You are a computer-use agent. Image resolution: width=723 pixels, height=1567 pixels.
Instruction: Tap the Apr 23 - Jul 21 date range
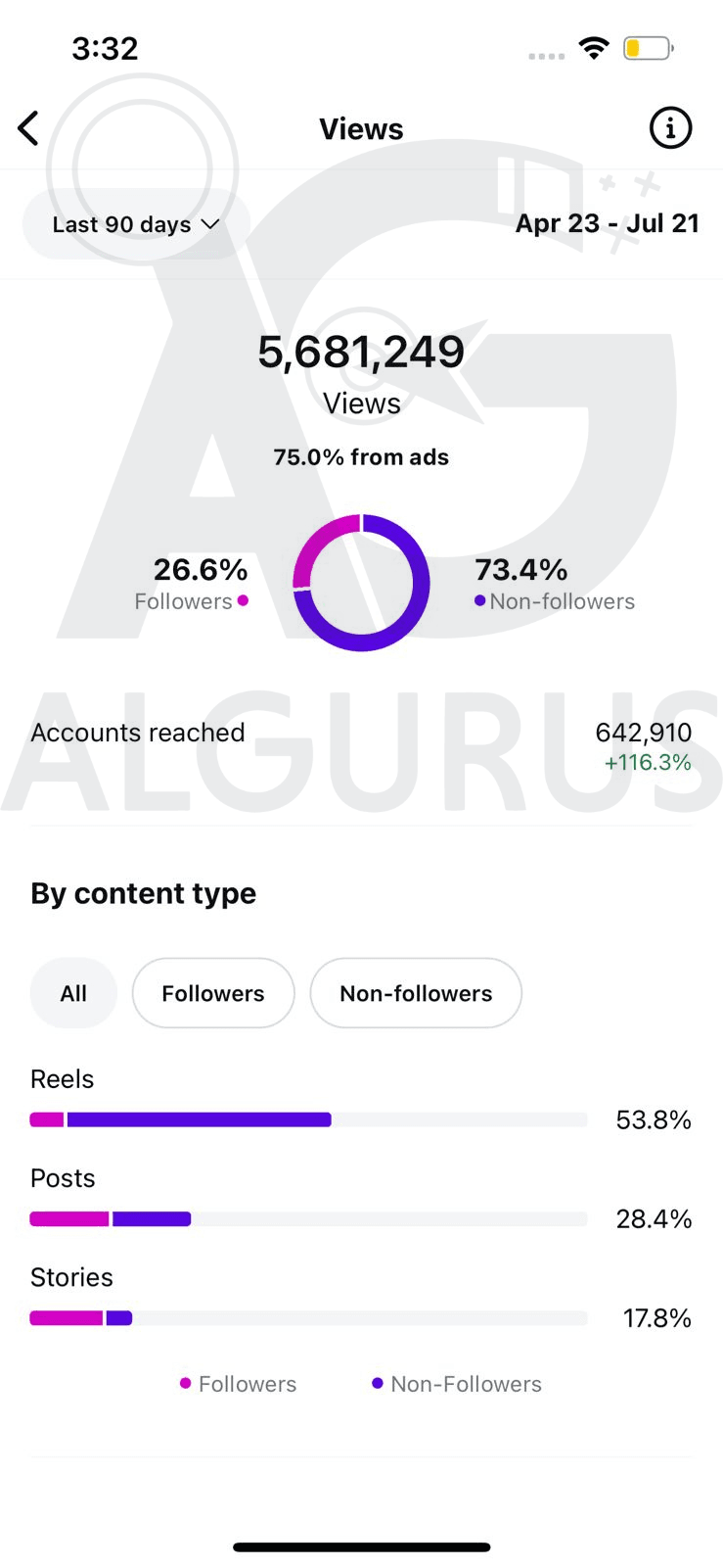(x=607, y=223)
